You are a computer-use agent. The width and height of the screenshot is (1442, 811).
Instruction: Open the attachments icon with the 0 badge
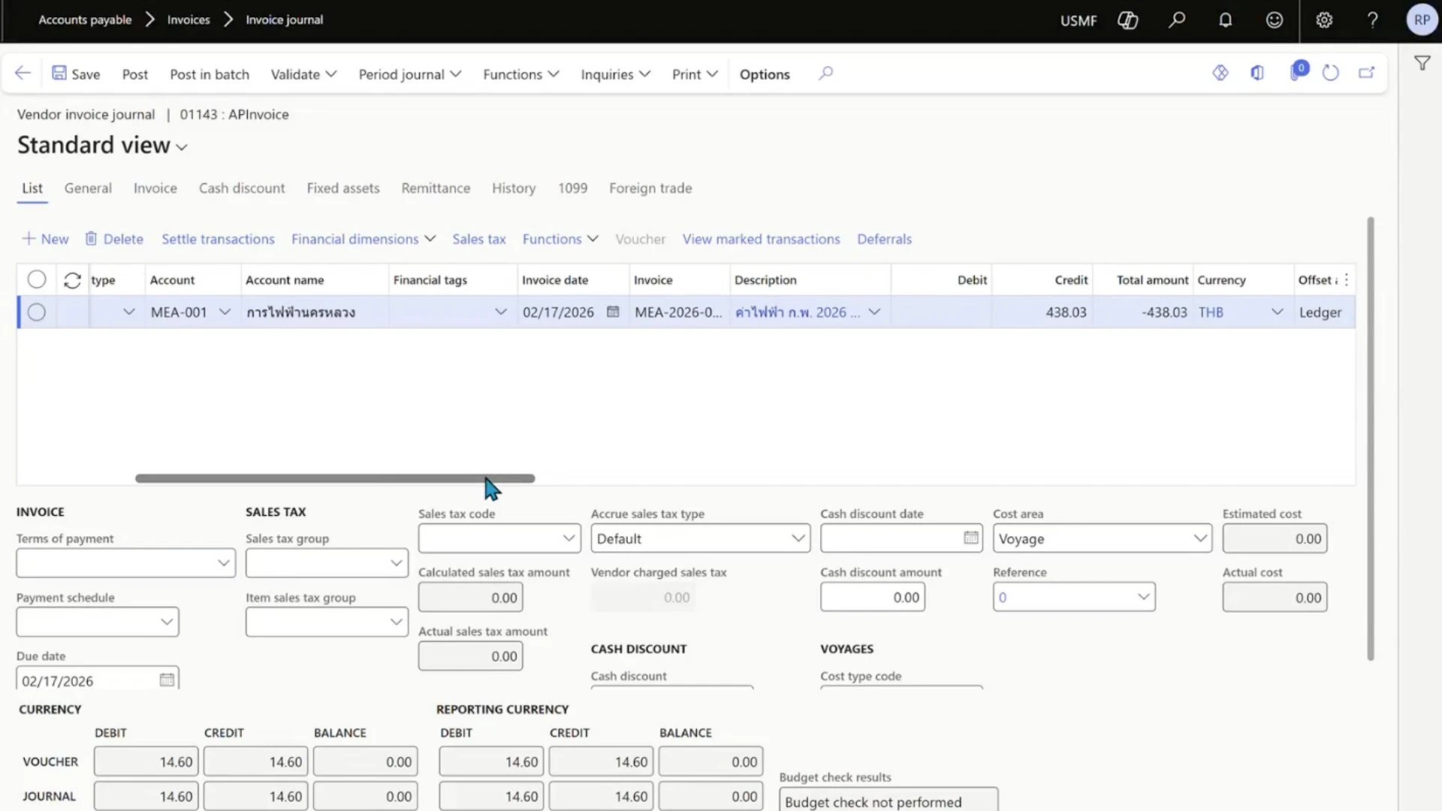[1297, 72]
